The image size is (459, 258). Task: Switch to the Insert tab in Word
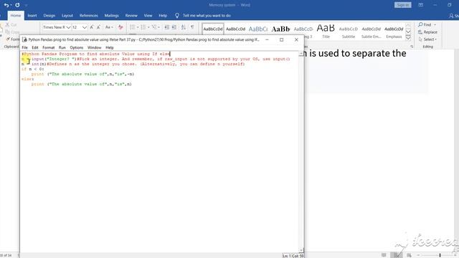32,16
